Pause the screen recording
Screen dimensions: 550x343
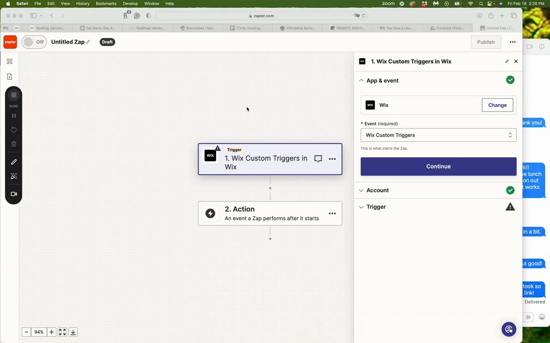tap(14, 116)
